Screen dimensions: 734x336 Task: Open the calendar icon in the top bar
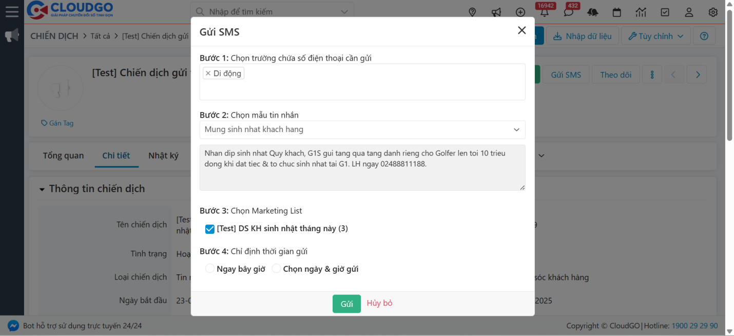(616, 11)
